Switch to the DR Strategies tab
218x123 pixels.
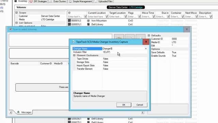pyautogui.click(x=38, y=1)
